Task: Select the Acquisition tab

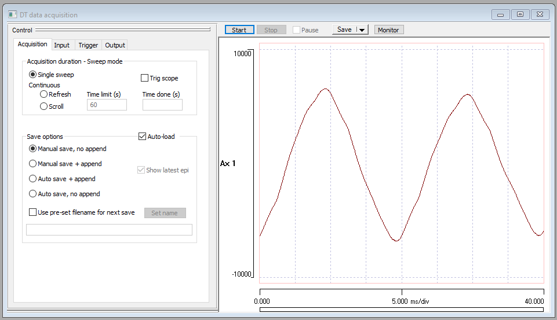Action: point(32,45)
